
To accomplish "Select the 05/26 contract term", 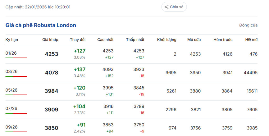I will [11, 90].
